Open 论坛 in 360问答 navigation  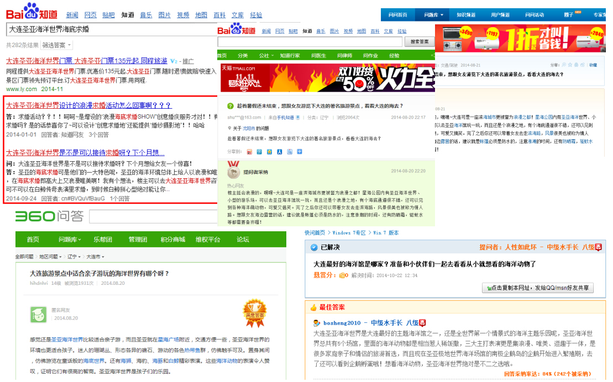pyautogui.click(x=243, y=240)
